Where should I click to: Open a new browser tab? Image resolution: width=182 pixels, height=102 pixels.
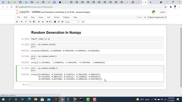point(150,2)
